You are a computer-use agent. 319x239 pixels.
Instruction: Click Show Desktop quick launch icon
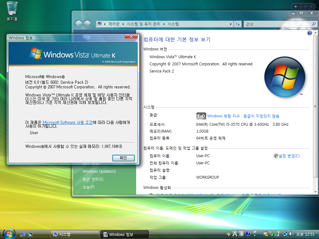pos(22,235)
